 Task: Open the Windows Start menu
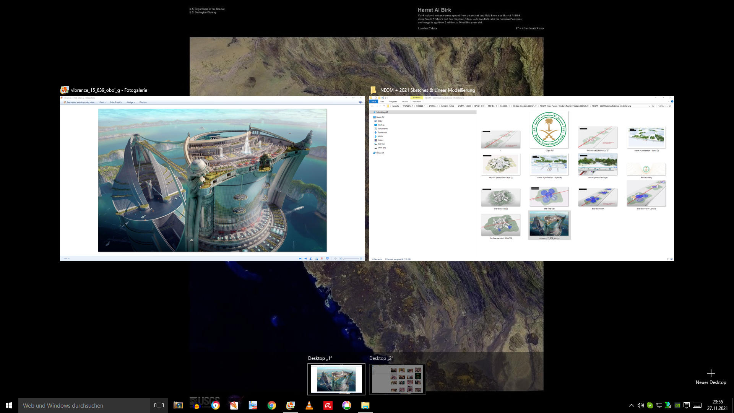[9, 405]
